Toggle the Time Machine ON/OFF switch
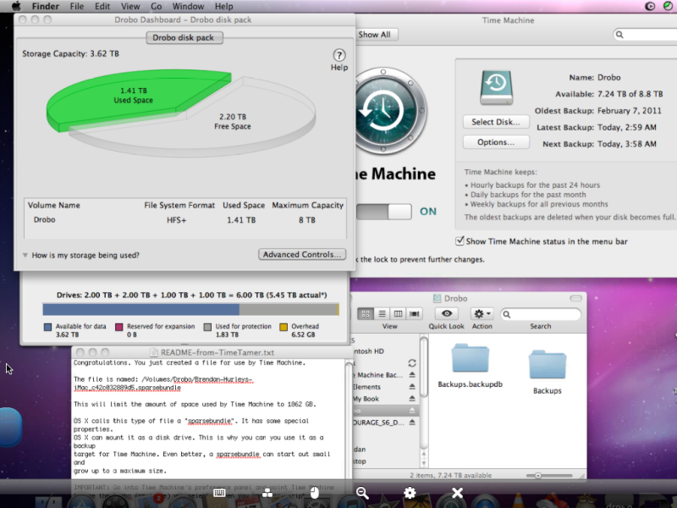 tap(384, 211)
